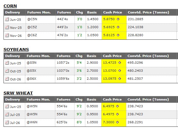Click the SRW WHEAT section heading

pyautogui.click(x=18, y=93)
